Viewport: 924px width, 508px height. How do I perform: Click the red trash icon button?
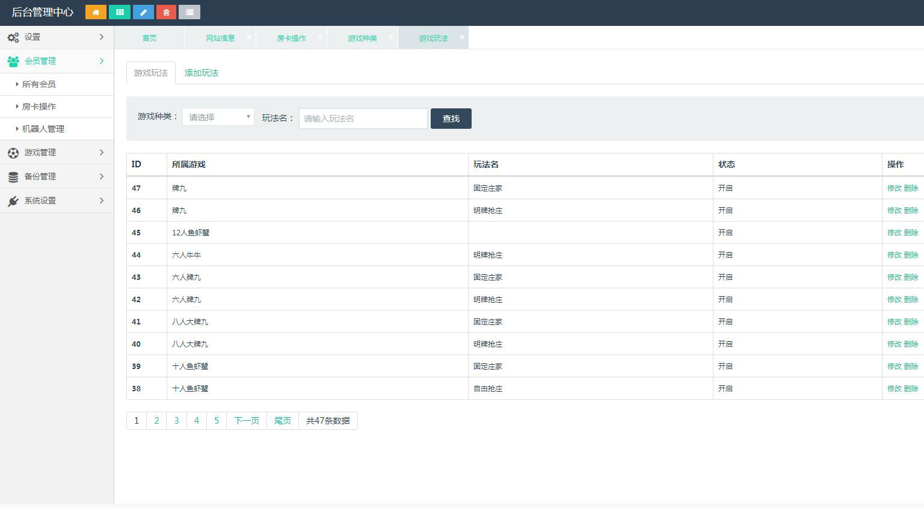[166, 12]
